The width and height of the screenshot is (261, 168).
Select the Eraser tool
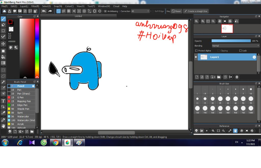tap(3, 25)
